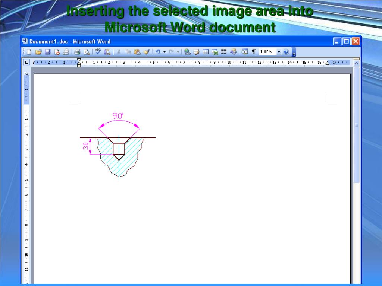Screen dimensions: 382x286
Task: Open Microsoft Word Help
Action: (286, 52)
